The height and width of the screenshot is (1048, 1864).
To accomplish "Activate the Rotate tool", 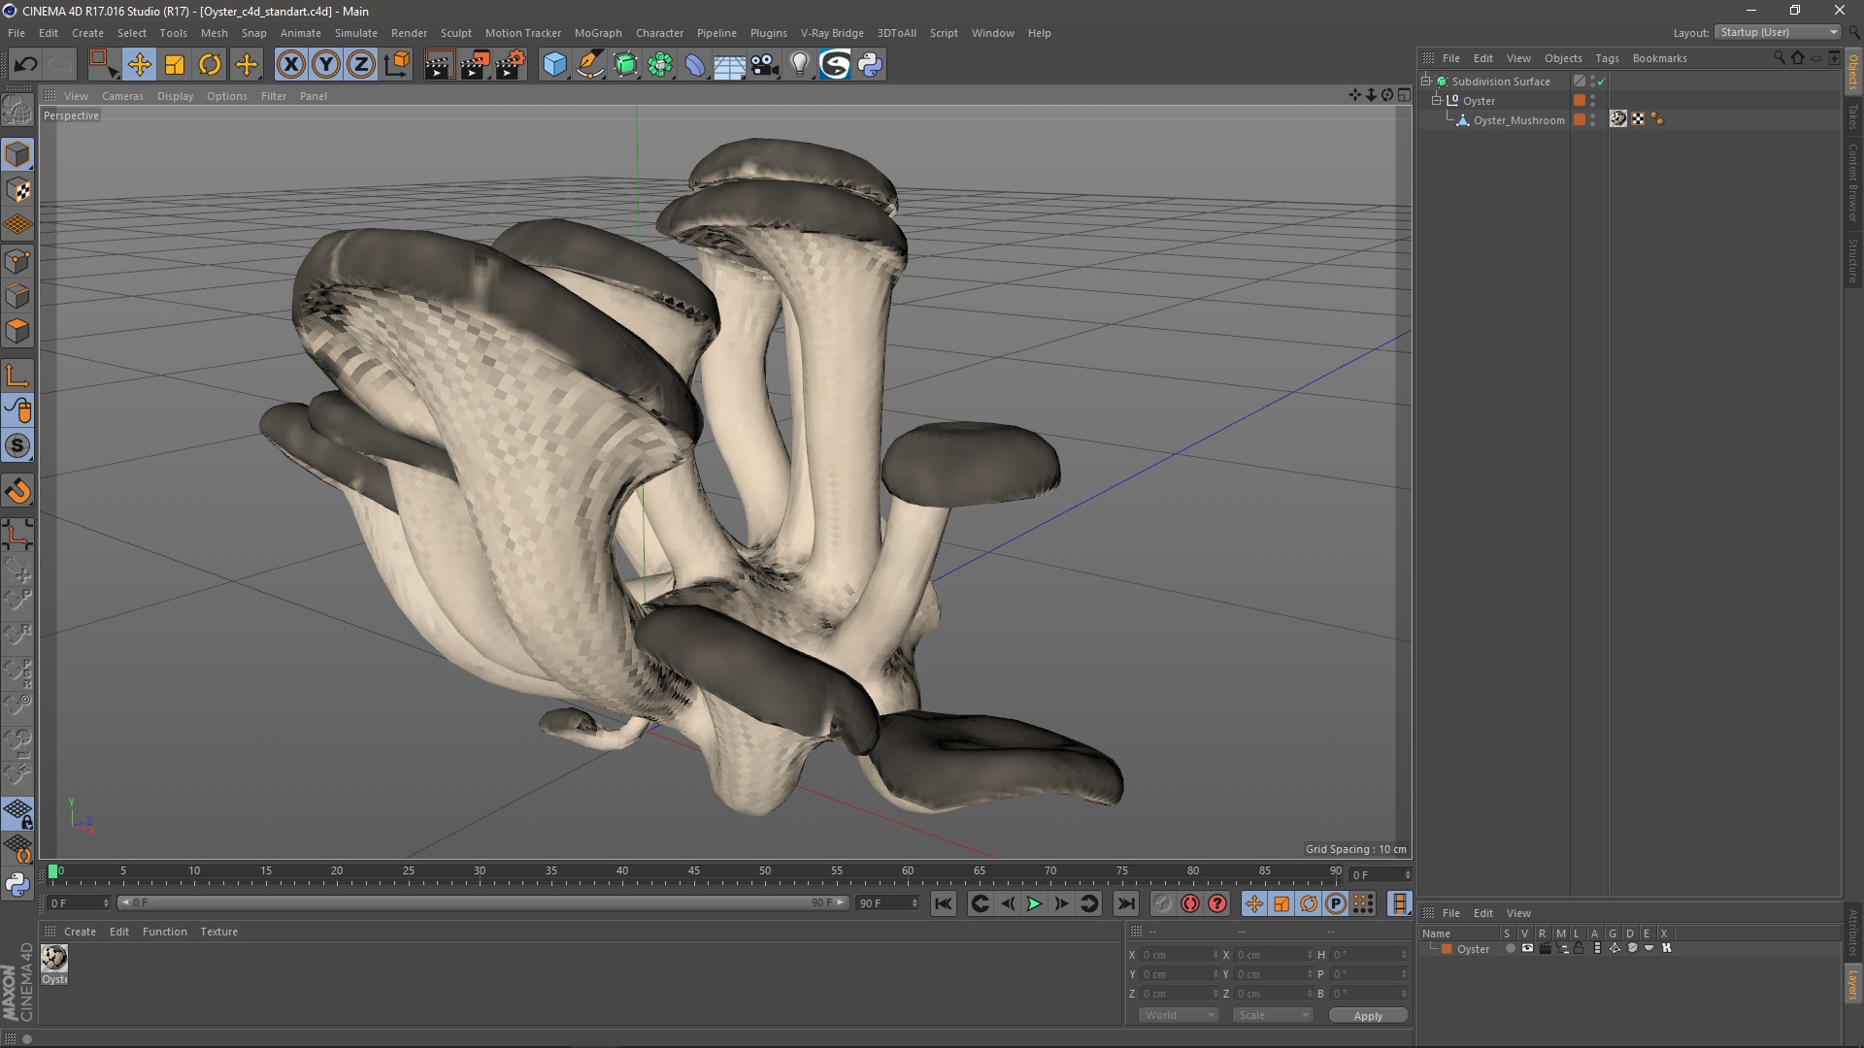I will [x=210, y=65].
